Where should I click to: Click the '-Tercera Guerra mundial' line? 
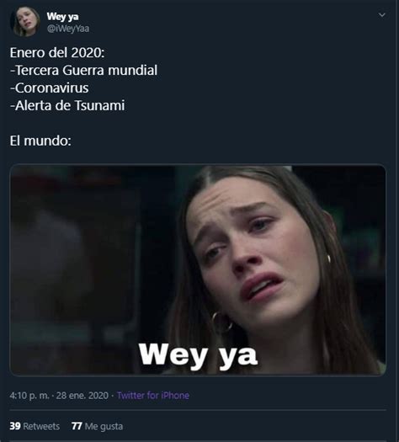tap(83, 70)
